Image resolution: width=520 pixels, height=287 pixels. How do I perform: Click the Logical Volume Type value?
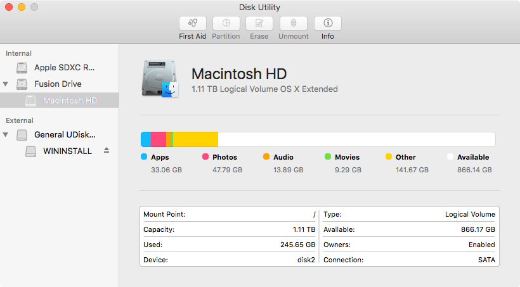(x=470, y=214)
